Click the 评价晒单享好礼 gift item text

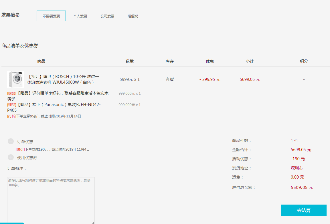[x=58, y=96]
